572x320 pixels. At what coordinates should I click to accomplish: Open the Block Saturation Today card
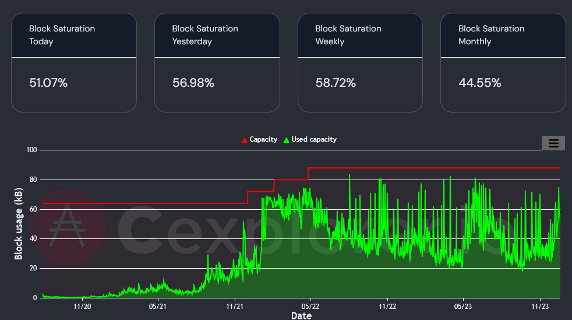click(74, 63)
